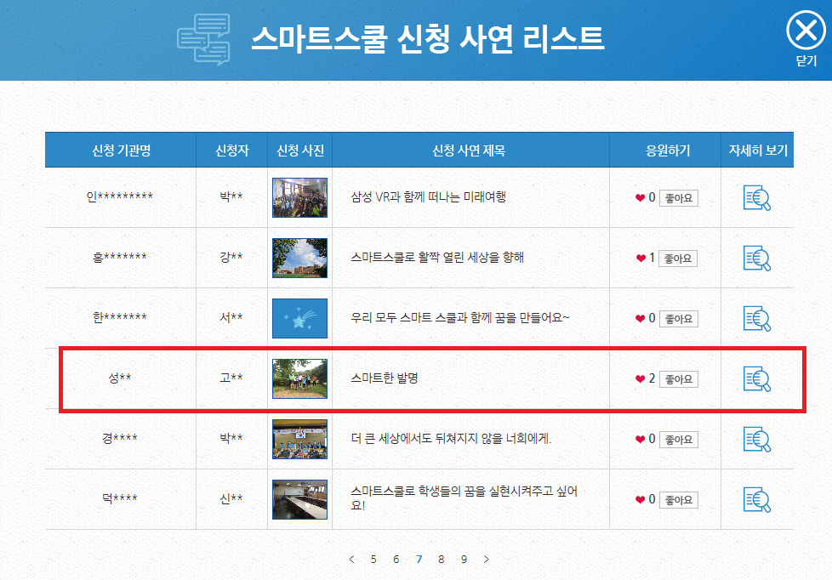Click the '응원하기' column header

(x=668, y=151)
